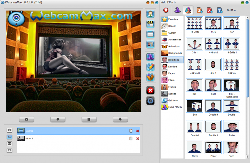Click the add flash effect icon
The width and height of the screenshot is (250, 163).
(210, 10)
